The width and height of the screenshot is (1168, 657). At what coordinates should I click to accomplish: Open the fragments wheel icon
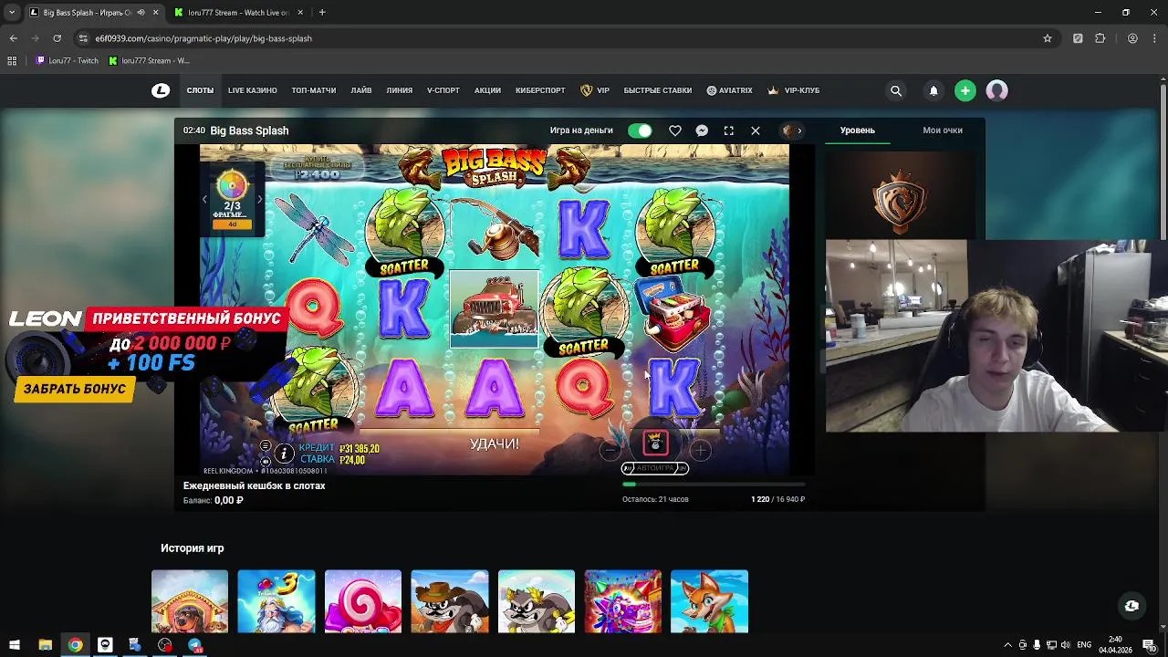point(232,186)
